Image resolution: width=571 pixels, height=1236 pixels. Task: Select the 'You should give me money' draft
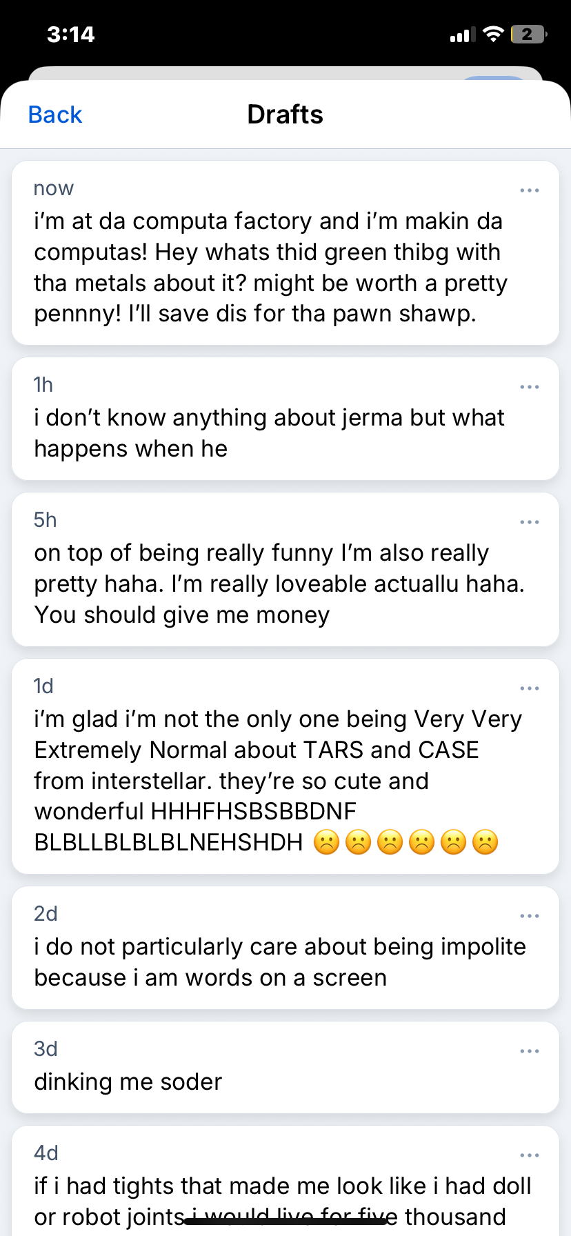click(x=269, y=584)
